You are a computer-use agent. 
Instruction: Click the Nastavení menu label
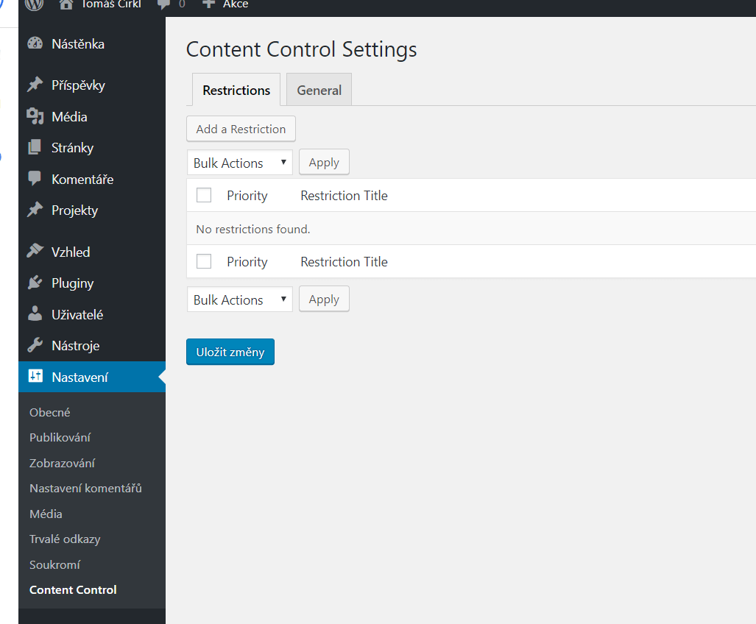point(80,377)
